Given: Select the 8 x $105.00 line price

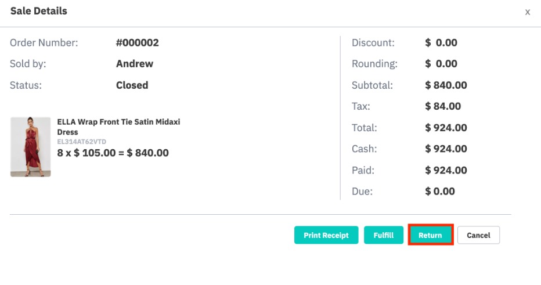Looking at the screenshot, I should (x=113, y=153).
